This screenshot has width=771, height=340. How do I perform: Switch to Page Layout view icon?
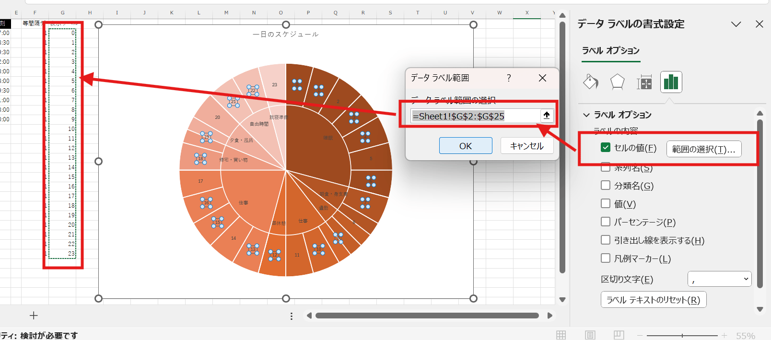(590, 335)
